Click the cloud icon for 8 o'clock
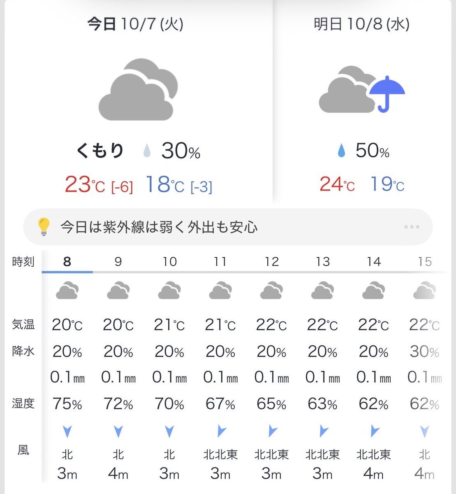 [67, 291]
